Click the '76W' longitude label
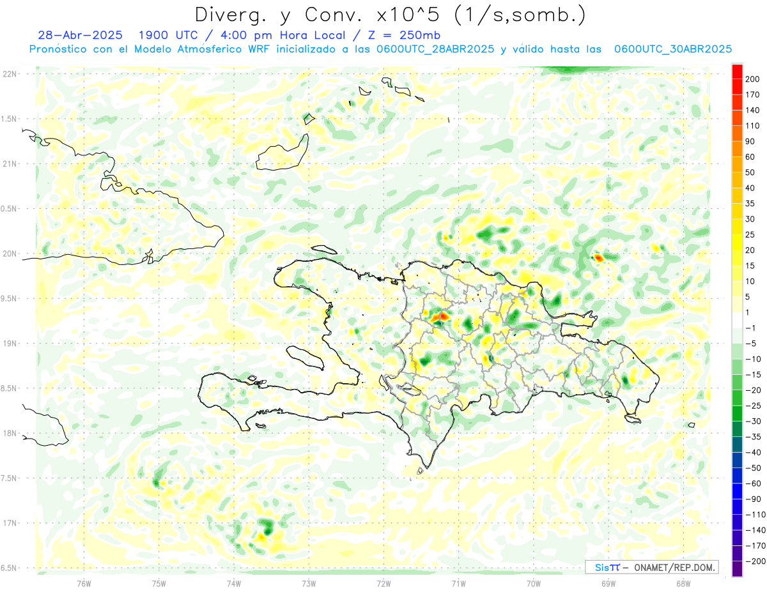767x592 pixels. click(84, 583)
